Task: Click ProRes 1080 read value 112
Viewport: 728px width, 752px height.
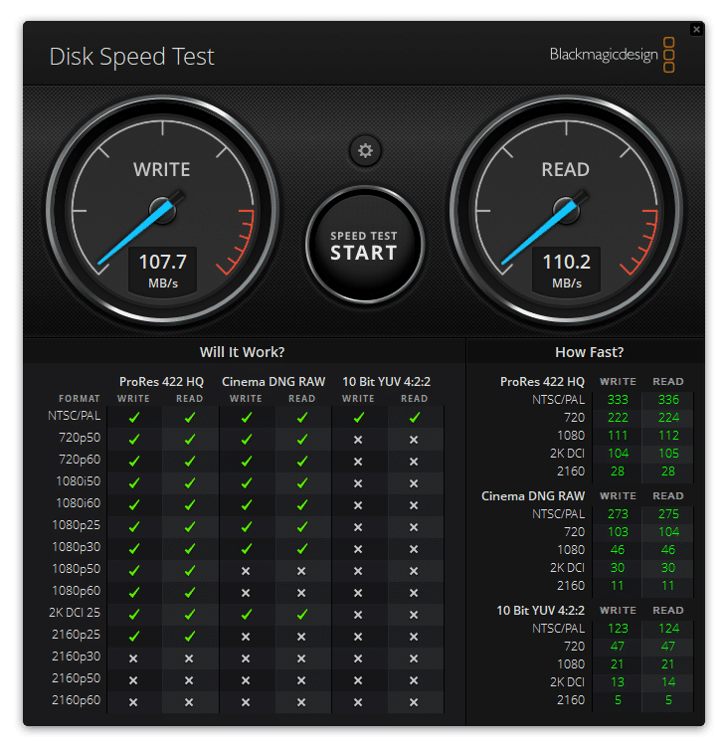Action: [x=668, y=436]
